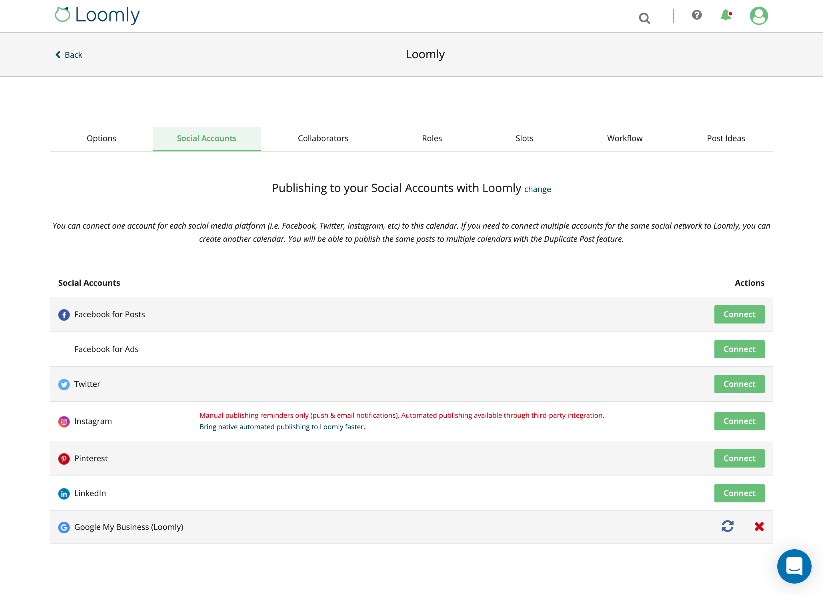
Task: Switch to the Options tab
Action: click(101, 138)
